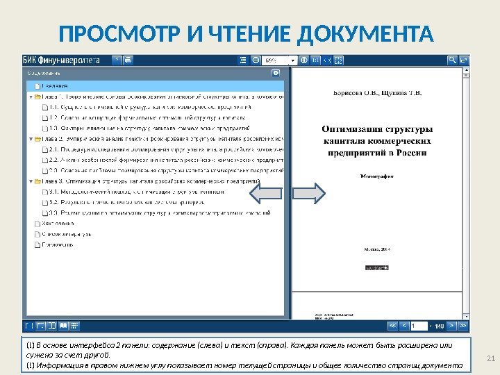Open section 2.3 in contents
The height and width of the screenshot is (375, 500).
click(163, 171)
